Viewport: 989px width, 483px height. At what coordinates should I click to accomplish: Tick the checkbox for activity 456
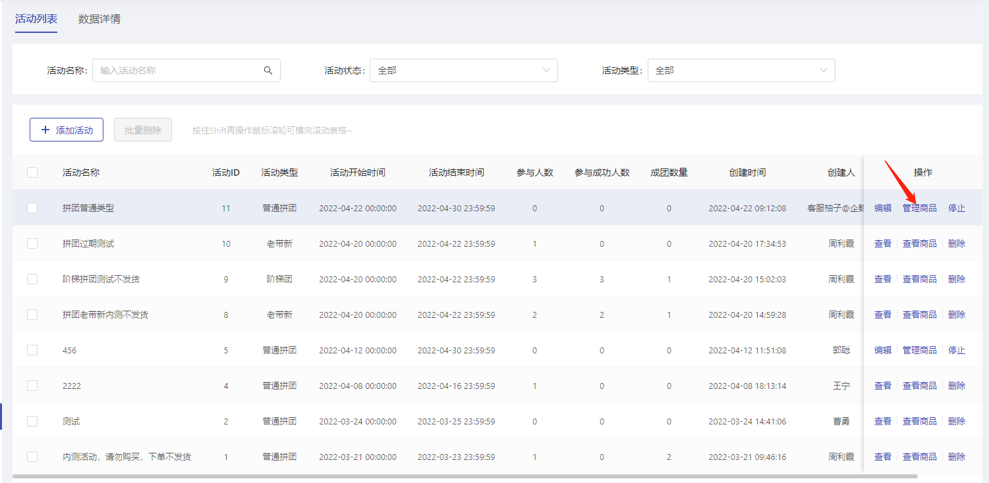point(32,350)
